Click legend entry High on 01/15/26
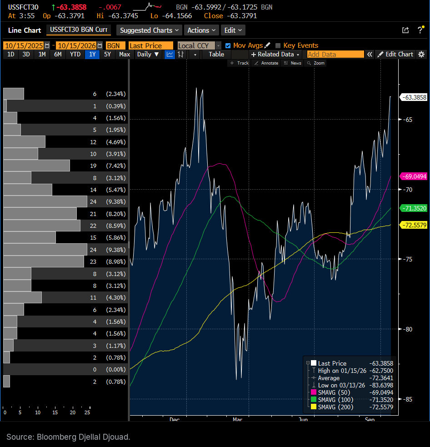This screenshot has width=430, height=447. point(352,371)
